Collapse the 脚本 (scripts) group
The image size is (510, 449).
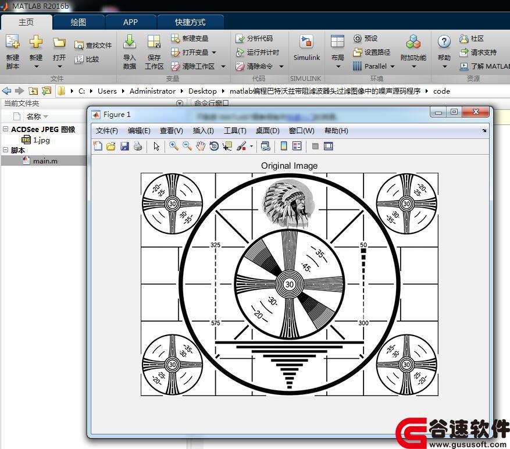[6, 149]
